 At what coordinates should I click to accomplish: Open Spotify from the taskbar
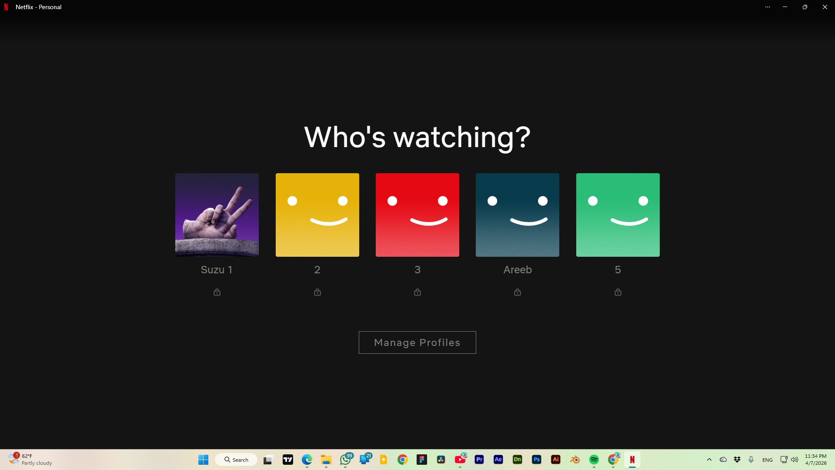(x=594, y=460)
